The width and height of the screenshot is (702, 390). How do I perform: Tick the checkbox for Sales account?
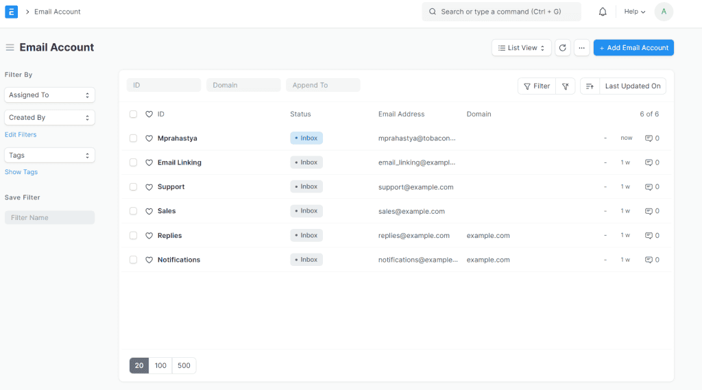(x=133, y=211)
